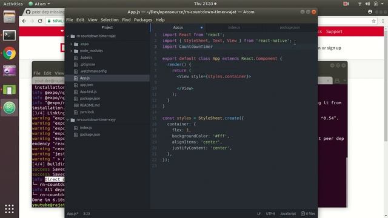The width and height of the screenshot is (388, 218).
Task: Click the green notebook dock icon
Action: (10, 90)
